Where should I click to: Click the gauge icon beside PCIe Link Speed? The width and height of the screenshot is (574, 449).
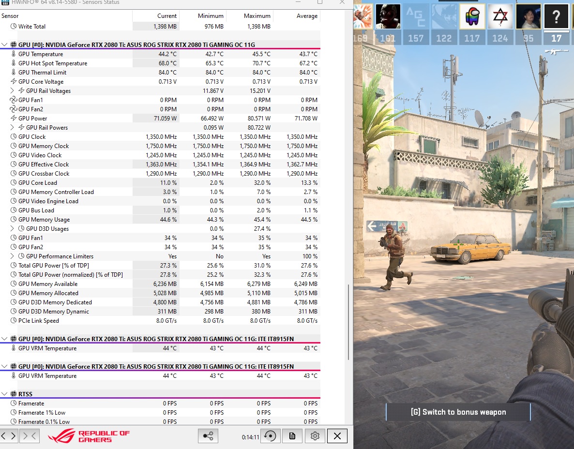14,321
